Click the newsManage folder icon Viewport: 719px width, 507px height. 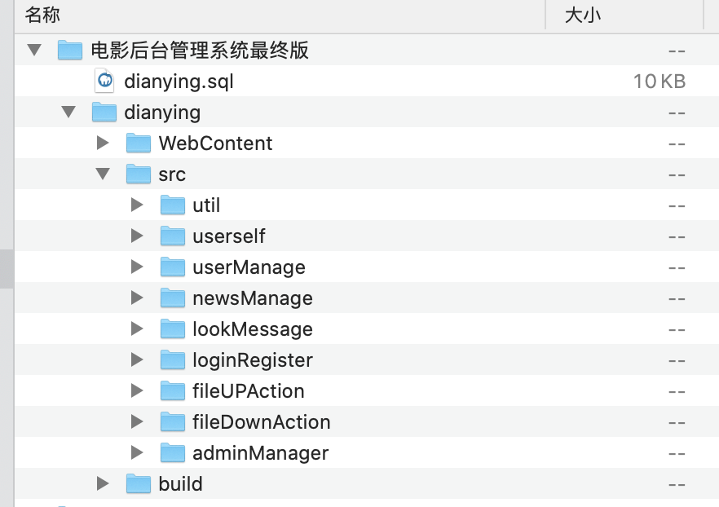point(173,298)
